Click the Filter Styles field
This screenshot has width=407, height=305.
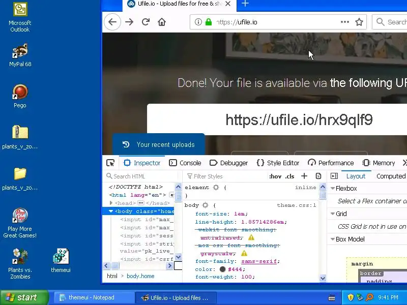pos(226,176)
